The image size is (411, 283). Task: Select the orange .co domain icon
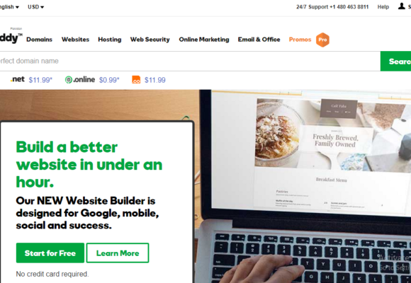[136, 79]
